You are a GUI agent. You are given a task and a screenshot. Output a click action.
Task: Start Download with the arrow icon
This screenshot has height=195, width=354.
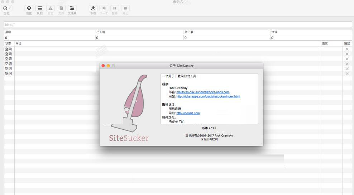point(93,8)
